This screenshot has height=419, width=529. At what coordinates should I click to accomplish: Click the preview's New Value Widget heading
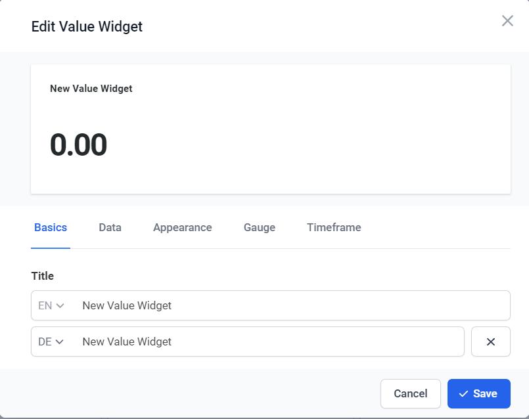[91, 89]
